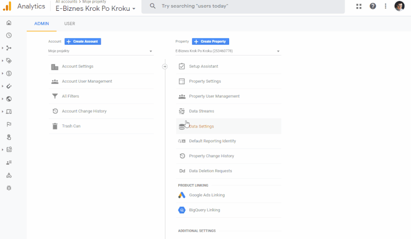Image resolution: width=411 pixels, height=239 pixels.
Task: Open the Google apps grid icon
Action: pos(358,6)
